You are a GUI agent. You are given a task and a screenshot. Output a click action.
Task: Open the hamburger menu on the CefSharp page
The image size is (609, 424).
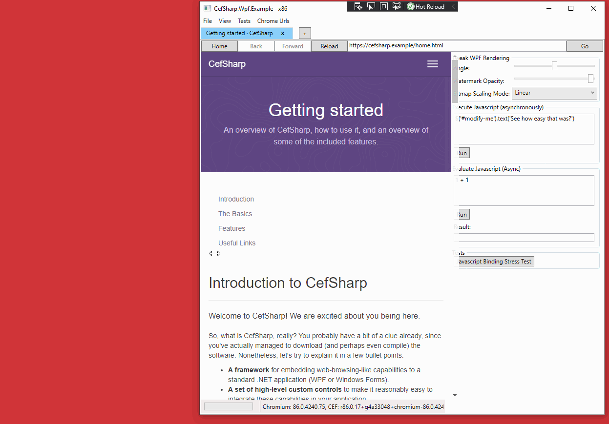tap(432, 64)
